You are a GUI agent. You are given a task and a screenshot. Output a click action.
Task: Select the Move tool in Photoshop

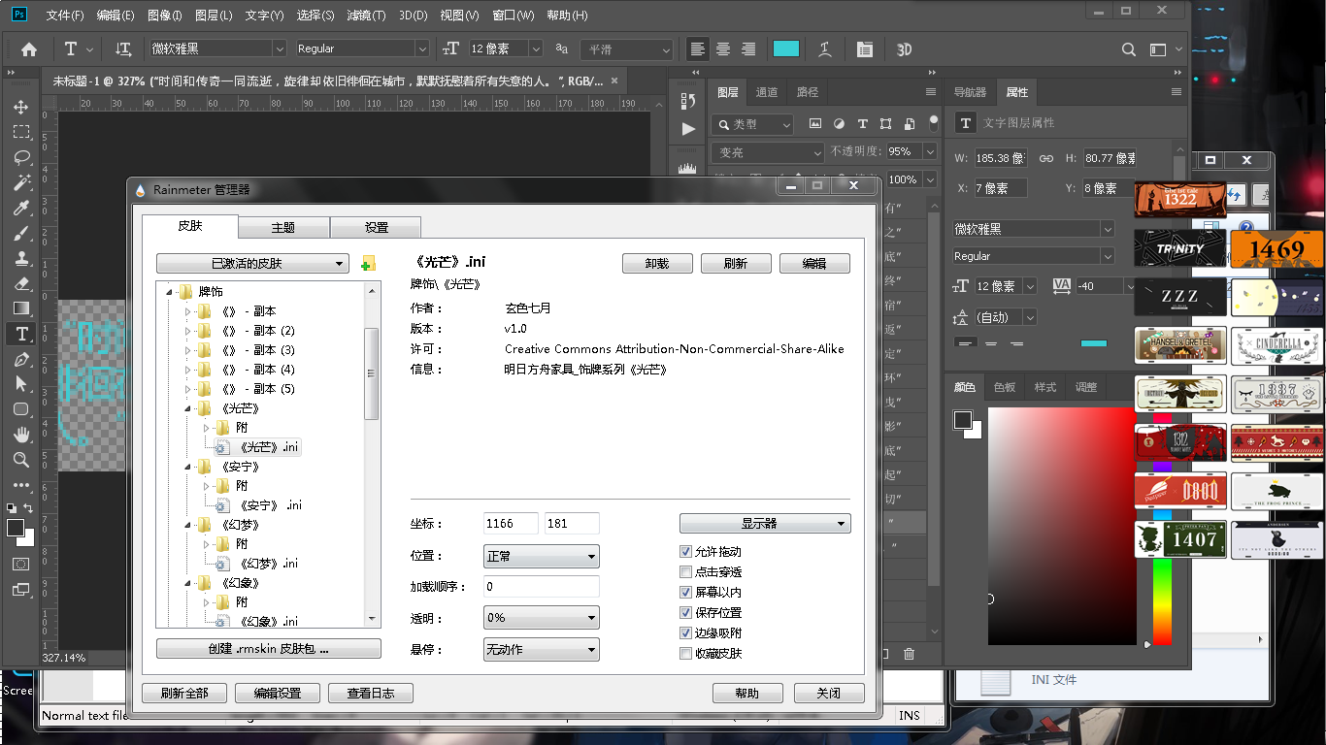[x=20, y=107]
